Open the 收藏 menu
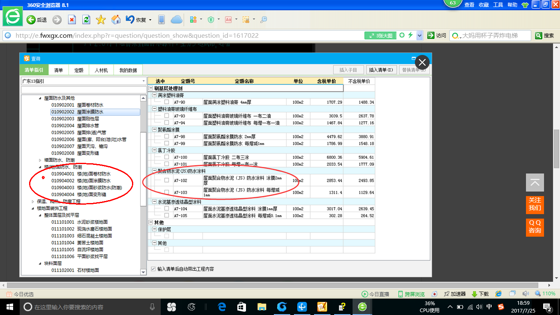This screenshot has width=560, height=315. [x=484, y=5]
